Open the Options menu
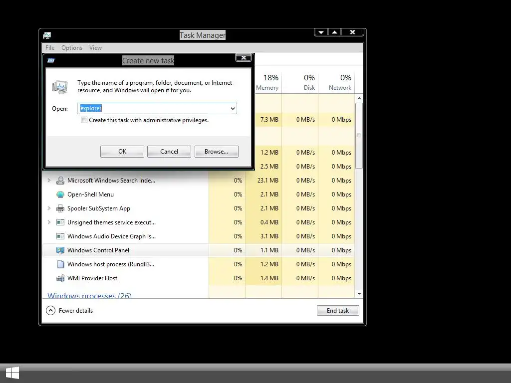The width and height of the screenshot is (511, 383). (x=72, y=48)
